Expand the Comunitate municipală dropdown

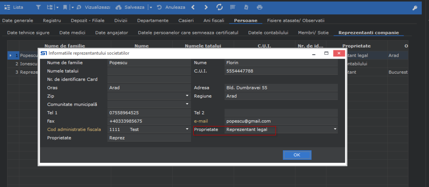pos(187,104)
